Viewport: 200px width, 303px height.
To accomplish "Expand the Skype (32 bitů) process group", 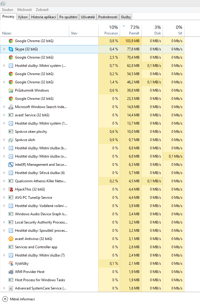I will coord(4,49).
